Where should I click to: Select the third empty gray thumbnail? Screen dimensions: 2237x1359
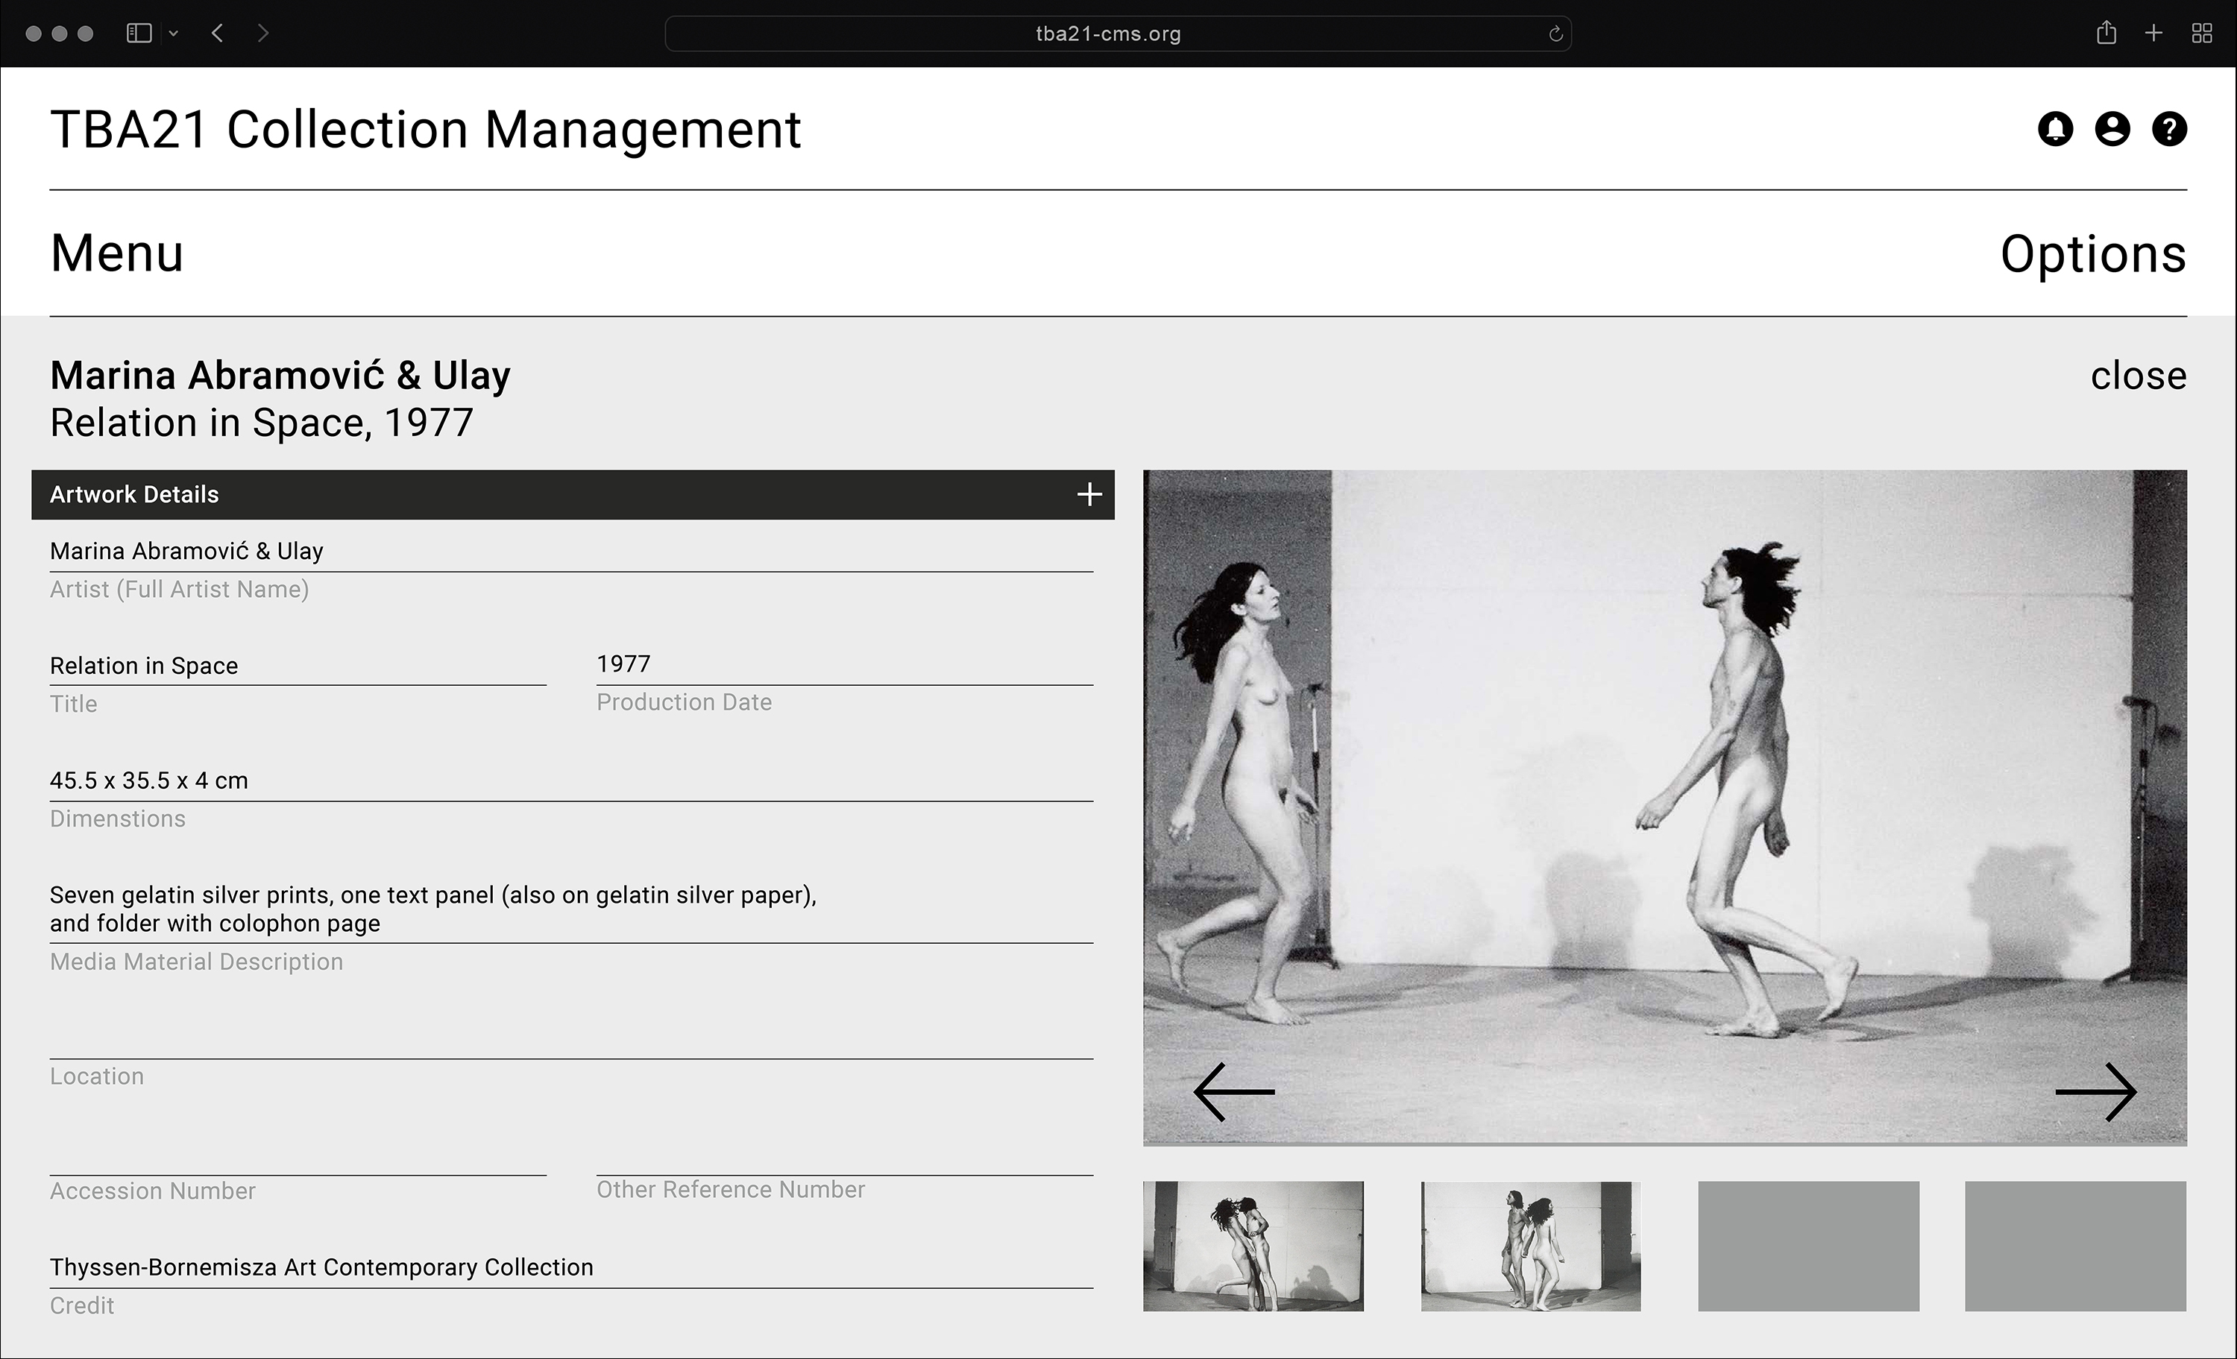pos(1808,1246)
